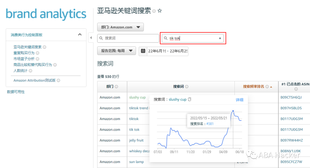Collapse sidebar with the left arrow handle
Screen dimensions: 310x168
(91, 38)
